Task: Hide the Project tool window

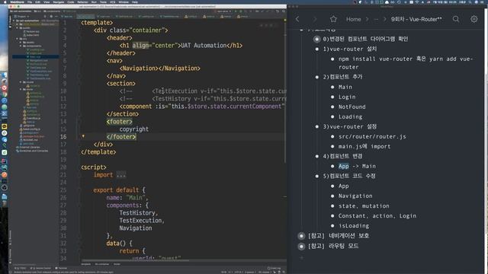Action: pyautogui.click(x=56, y=17)
